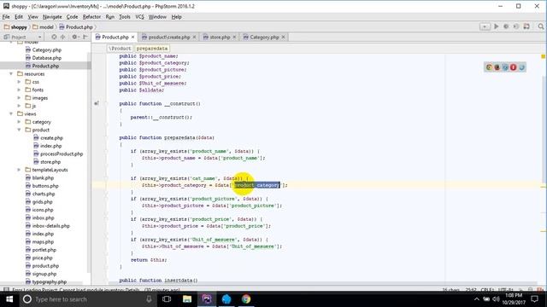
Task: Open the Project view dropdown
Action: 40,37
